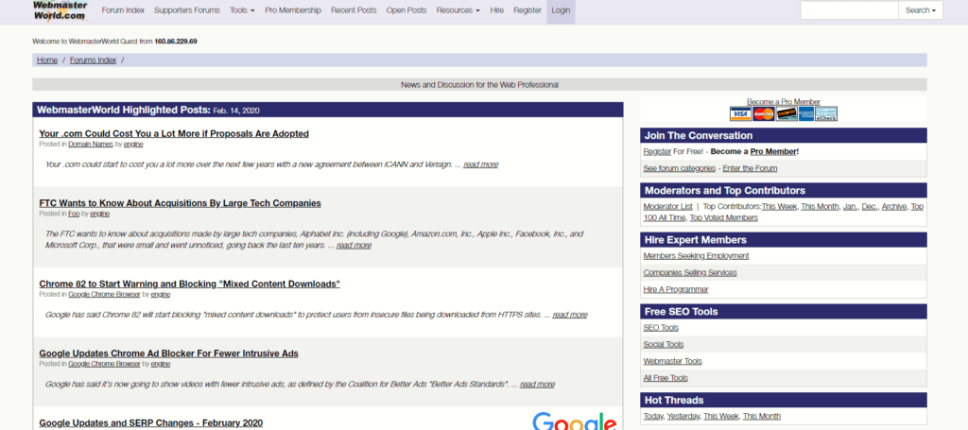
Task: Open 'Your .com Could Cost You' post
Action: (174, 134)
